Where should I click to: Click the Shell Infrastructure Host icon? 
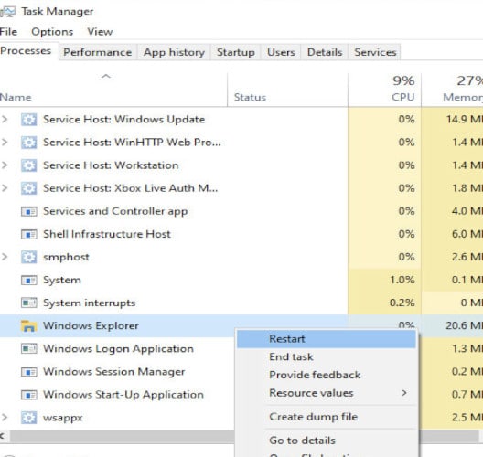point(28,234)
